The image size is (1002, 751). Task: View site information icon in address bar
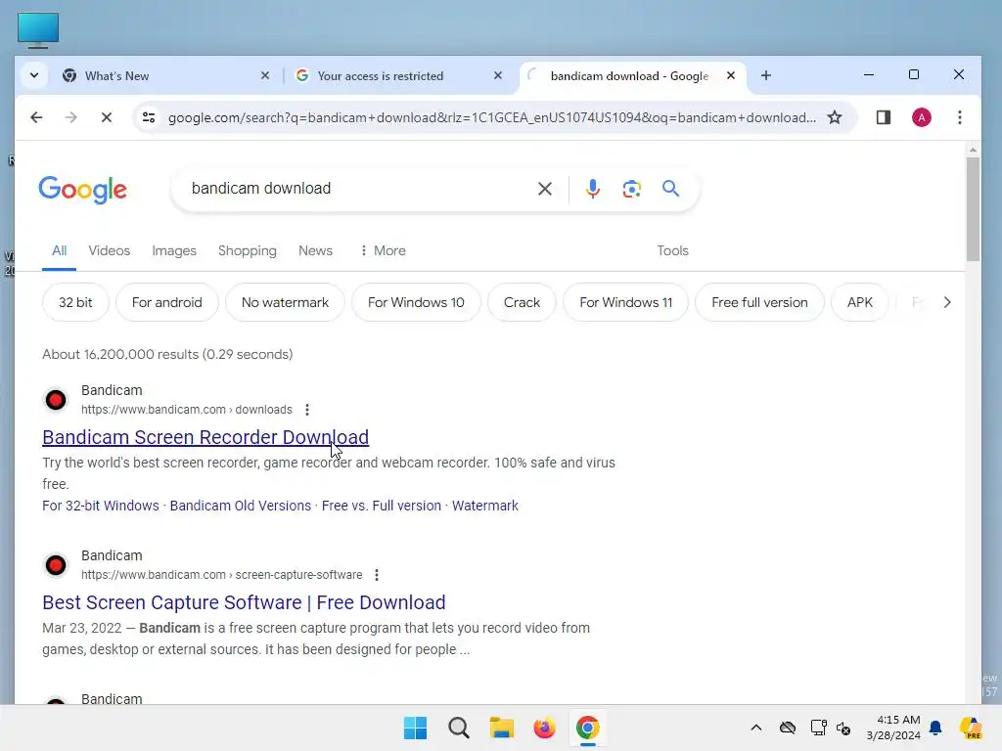(x=149, y=117)
